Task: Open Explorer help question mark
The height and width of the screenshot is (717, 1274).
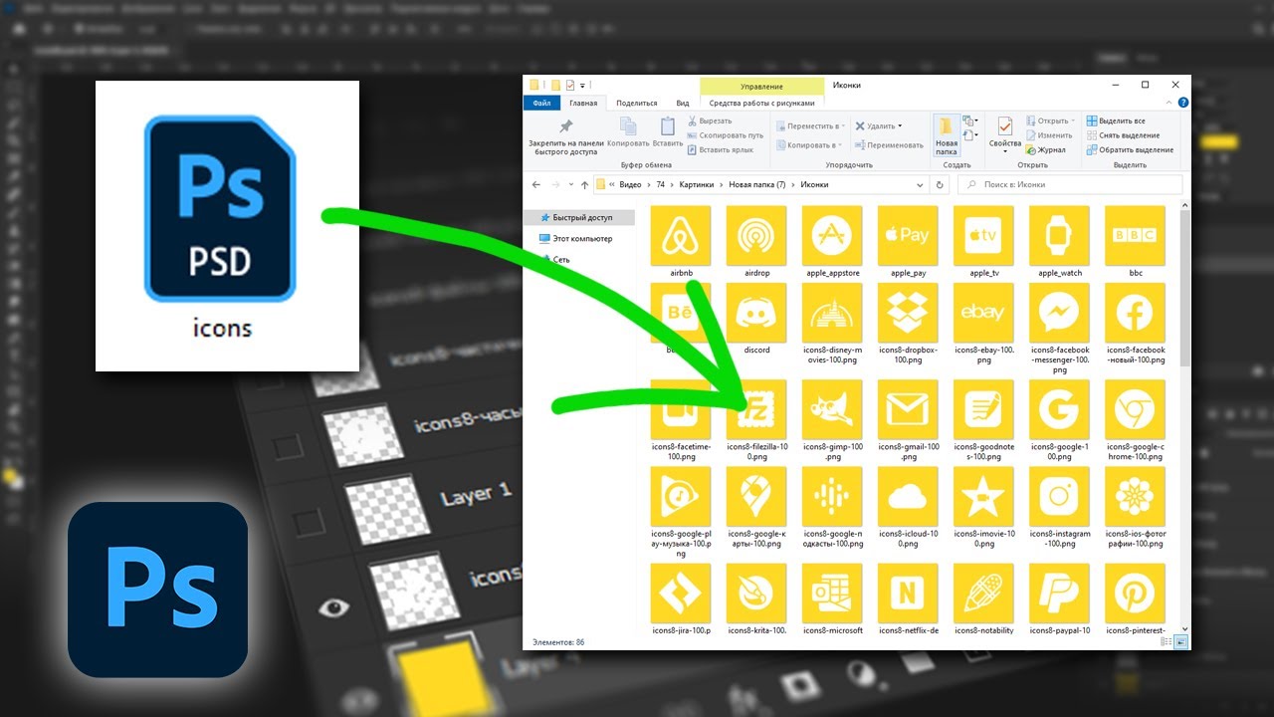Action: (x=1183, y=103)
